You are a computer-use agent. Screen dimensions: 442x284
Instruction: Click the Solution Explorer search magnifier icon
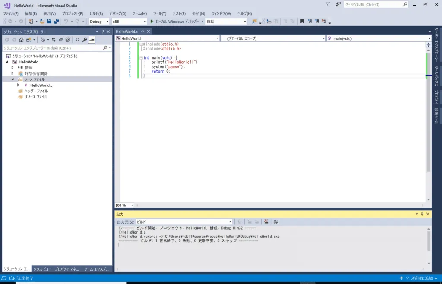[105, 48]
